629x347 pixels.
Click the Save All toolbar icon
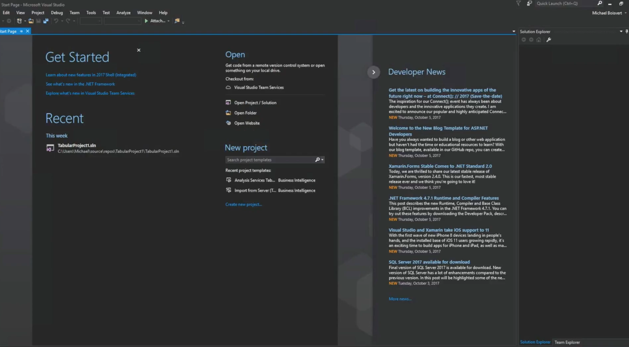46,21
